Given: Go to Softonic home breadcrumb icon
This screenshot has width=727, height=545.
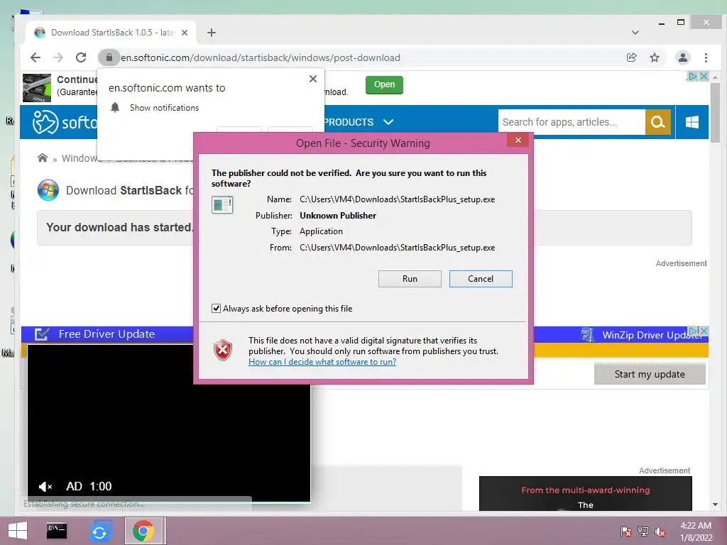Looking at the screenshot, I should tap(42, 158).
